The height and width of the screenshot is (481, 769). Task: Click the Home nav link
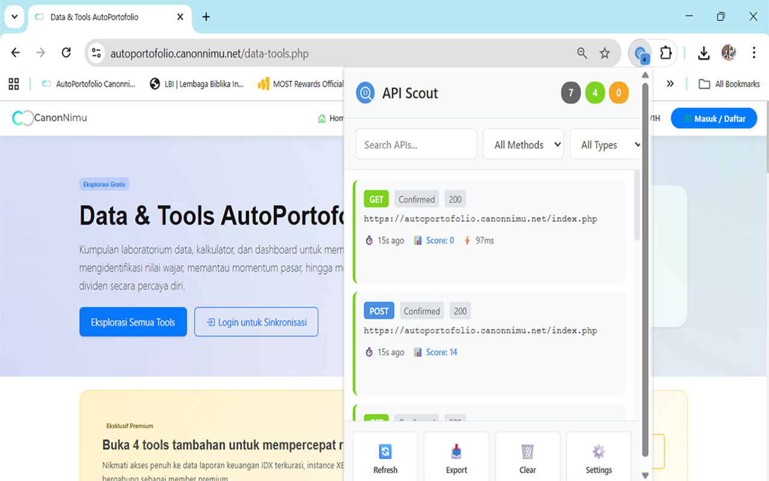pyautogui.click(x=330, y=118)
